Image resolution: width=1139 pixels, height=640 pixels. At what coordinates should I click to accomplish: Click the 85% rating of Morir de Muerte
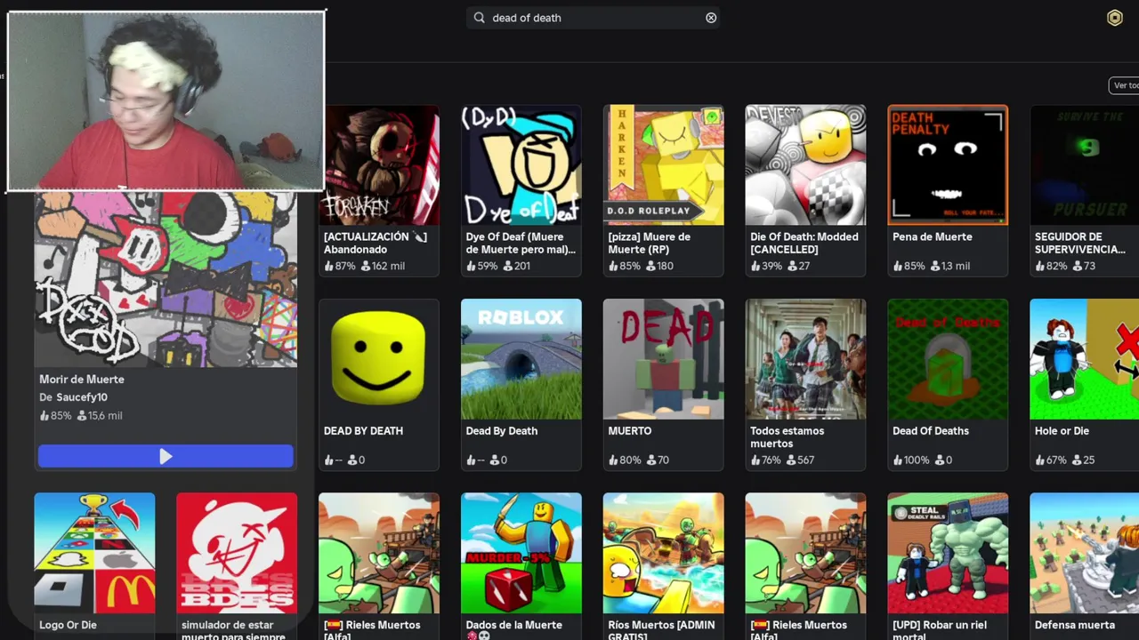click(x=55, y=415)
